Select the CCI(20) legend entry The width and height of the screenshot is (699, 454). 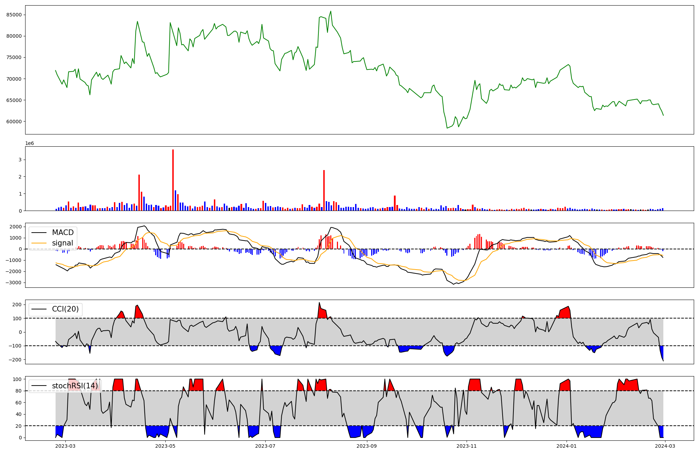click(65, 309)
